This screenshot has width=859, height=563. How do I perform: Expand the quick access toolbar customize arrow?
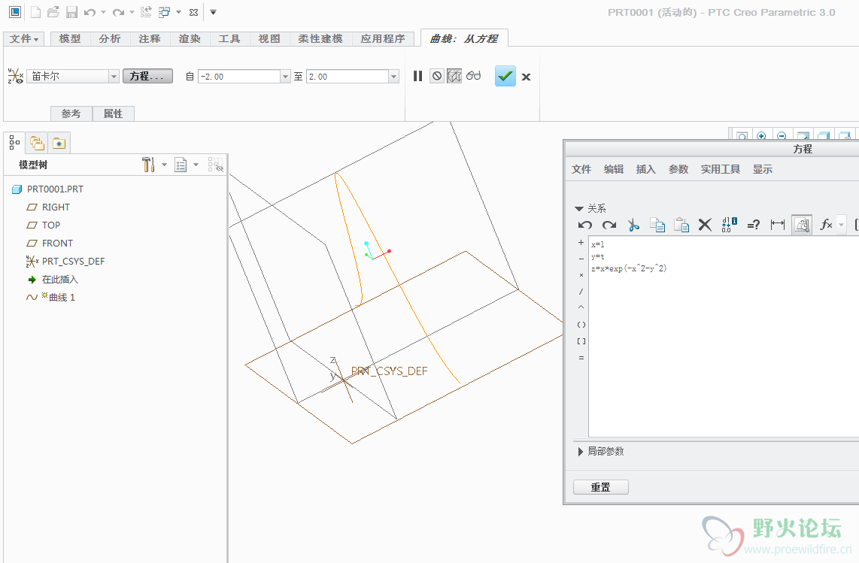213,12
